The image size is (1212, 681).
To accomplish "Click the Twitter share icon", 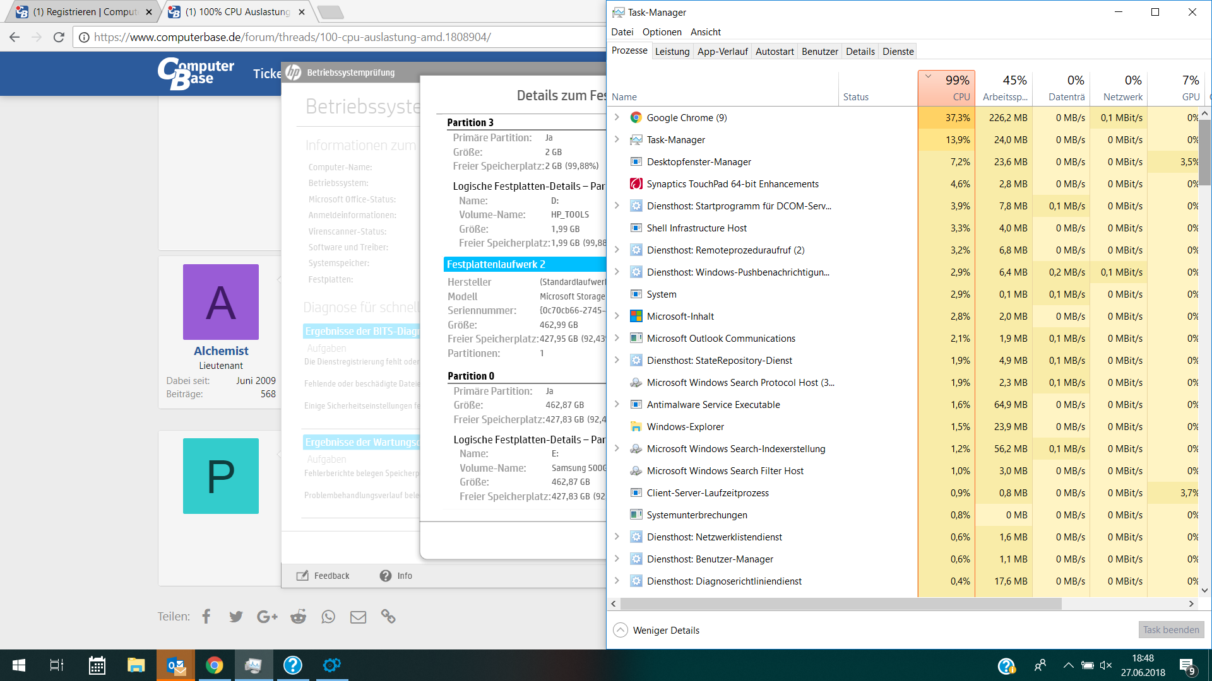I will (236, 617).
